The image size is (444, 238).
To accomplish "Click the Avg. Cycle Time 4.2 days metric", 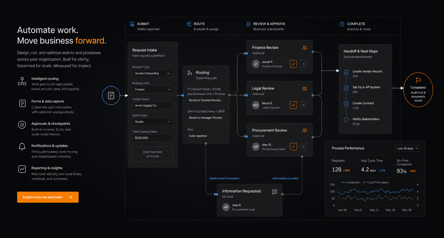I will [x=373, y=166].
